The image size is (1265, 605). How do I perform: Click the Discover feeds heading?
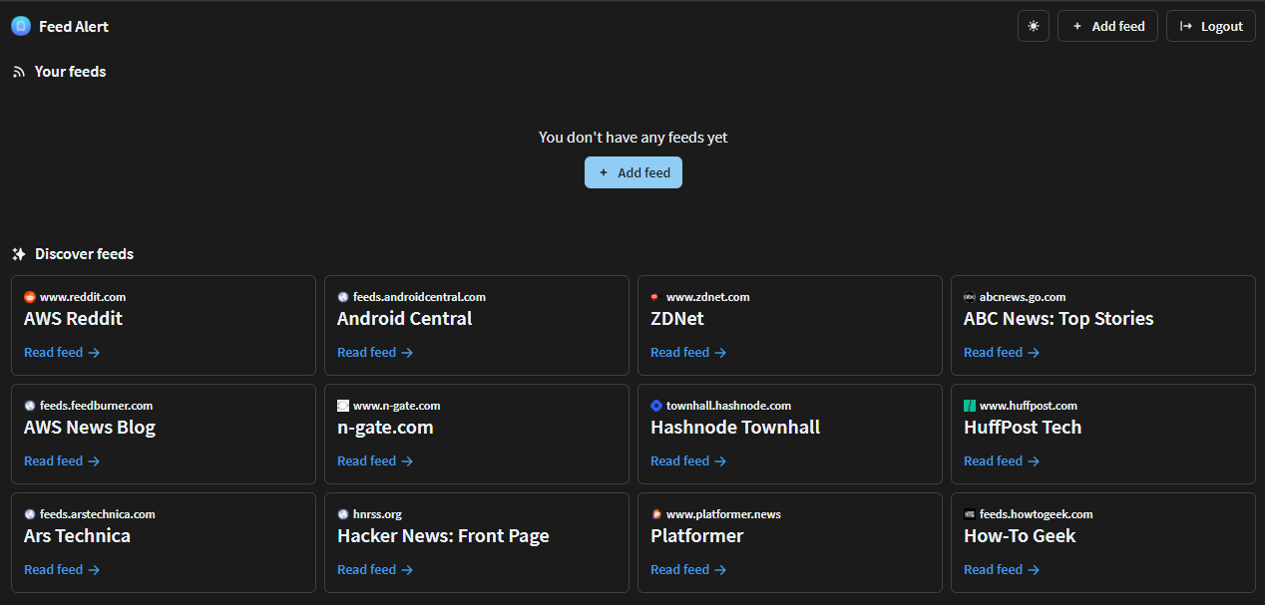click(x=84, y=254)
